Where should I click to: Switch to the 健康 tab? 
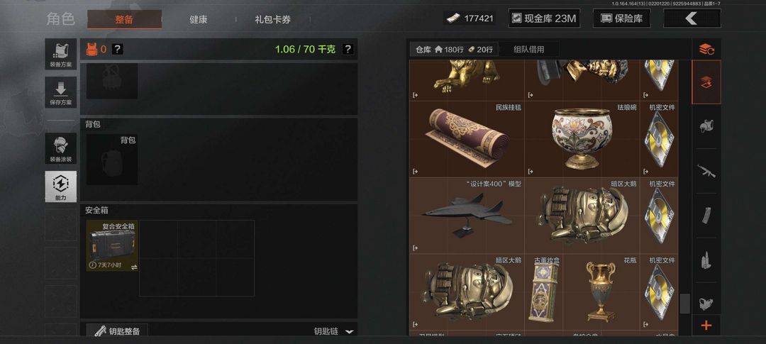(x=199, y=20)
